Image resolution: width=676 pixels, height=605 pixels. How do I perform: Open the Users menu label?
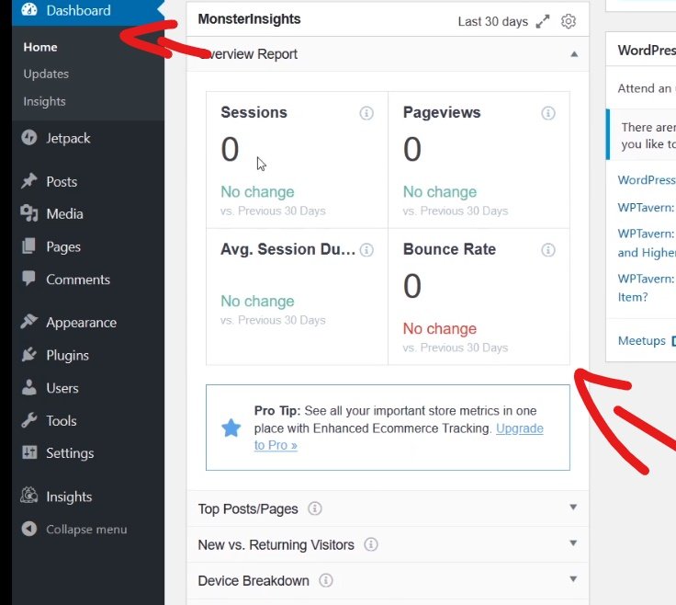pos(62,388)
